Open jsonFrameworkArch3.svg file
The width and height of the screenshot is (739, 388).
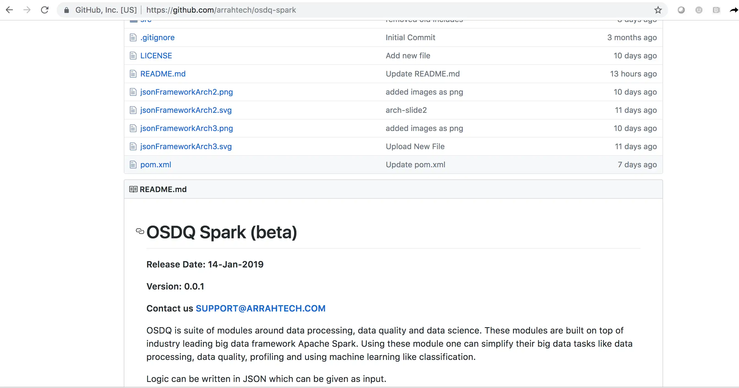pyautogui.click(x=186, y=147)
